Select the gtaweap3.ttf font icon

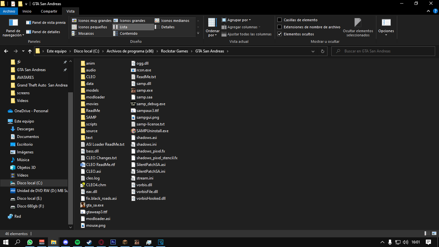point(83,212)
